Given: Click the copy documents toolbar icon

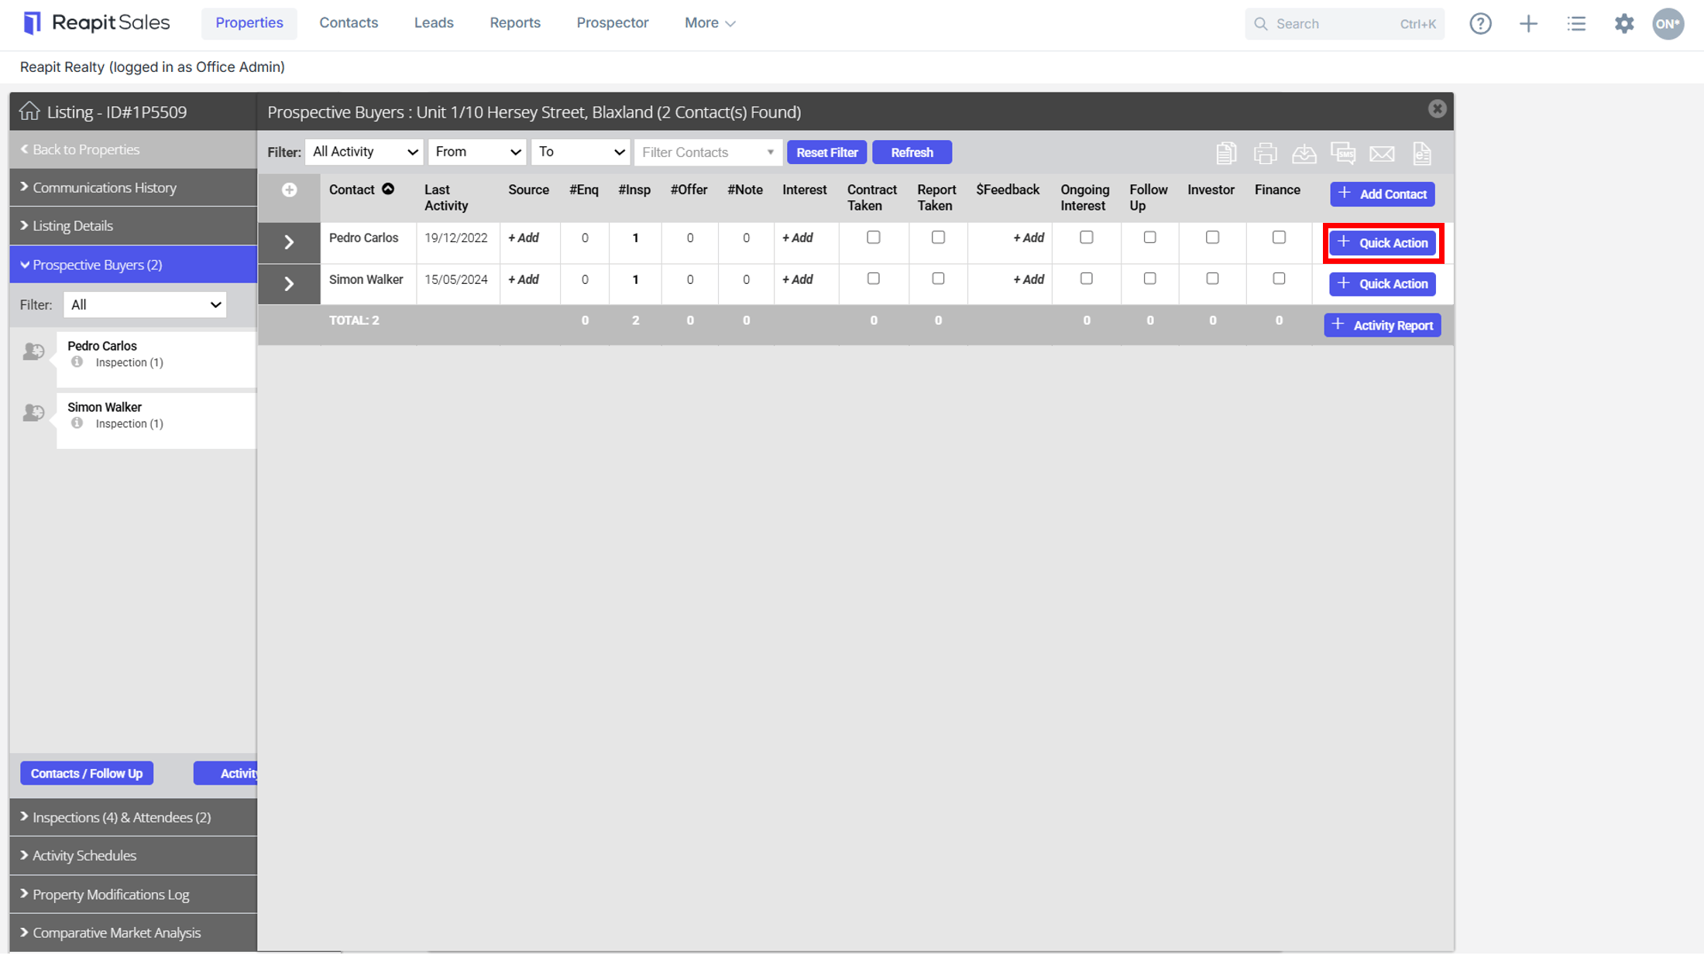Looking at the screenshot, I should click(1226, 153).
